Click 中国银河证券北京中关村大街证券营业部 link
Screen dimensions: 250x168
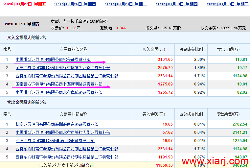63,132
